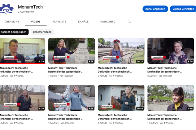Click the title above the 8:30 video's views
This screenshot has height=130, width=196.
click(16, 117)
